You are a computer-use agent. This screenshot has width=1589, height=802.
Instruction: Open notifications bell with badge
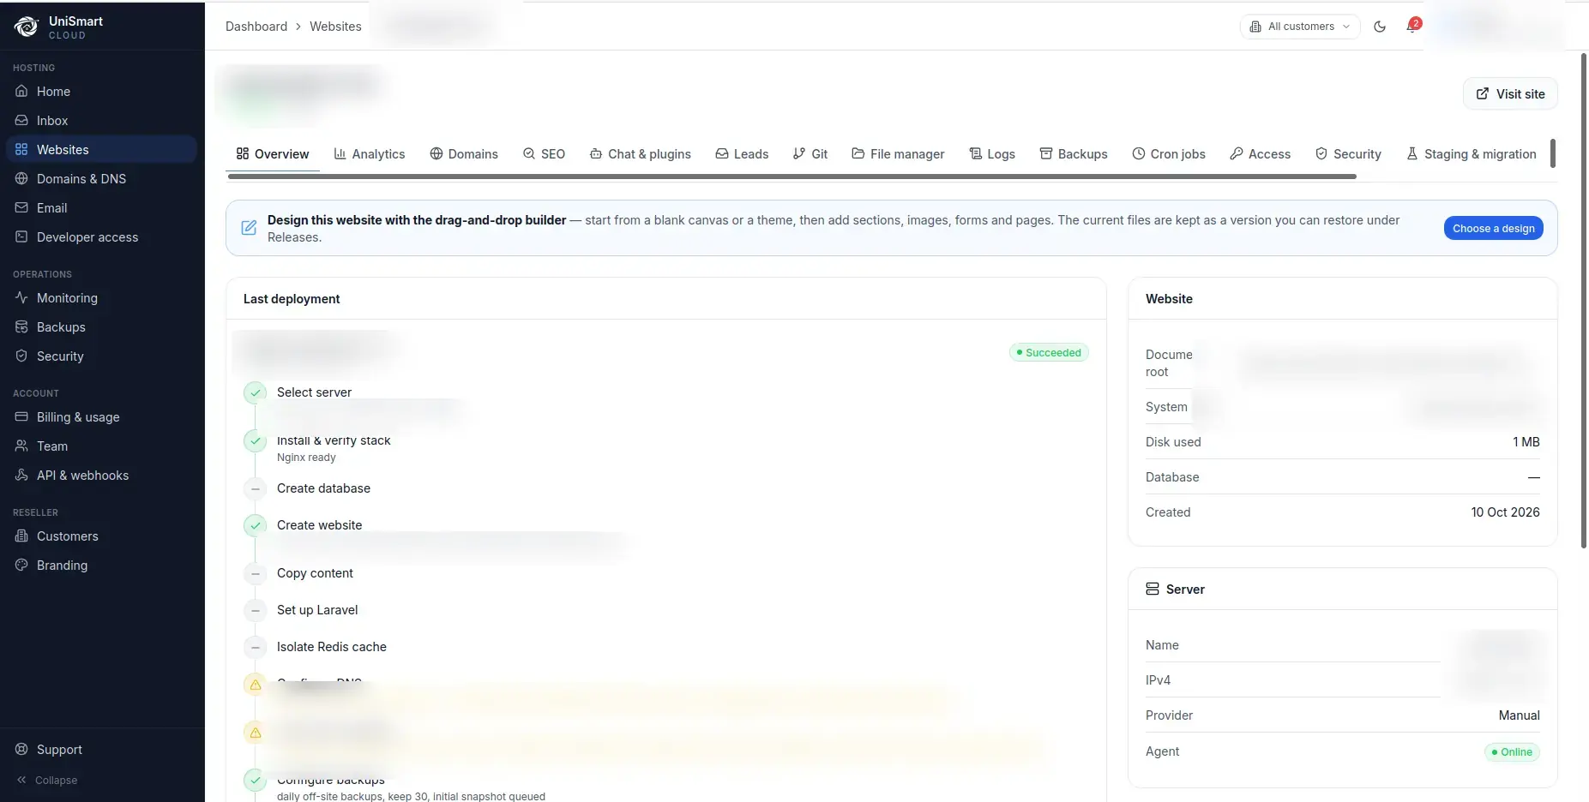pos(1412,26)
